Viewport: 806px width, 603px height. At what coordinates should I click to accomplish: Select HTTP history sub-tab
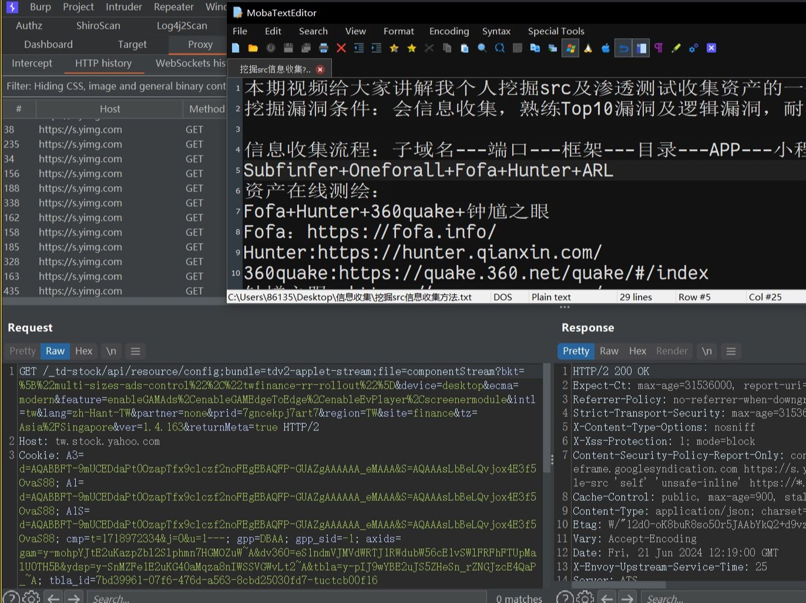pos(103,63)
